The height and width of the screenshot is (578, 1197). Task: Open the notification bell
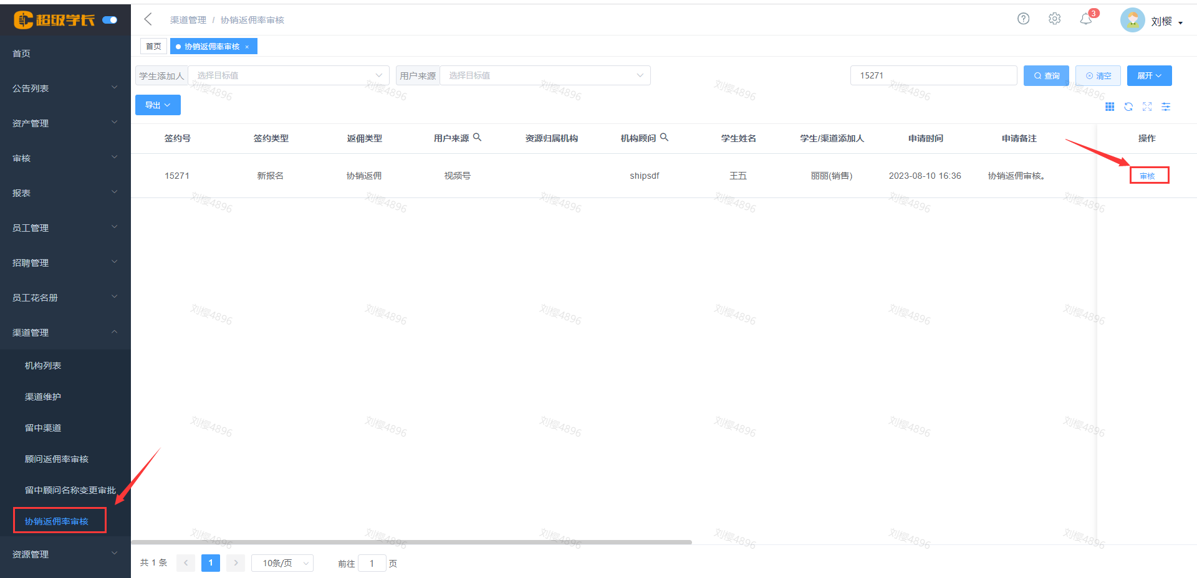pos(1086,19)
